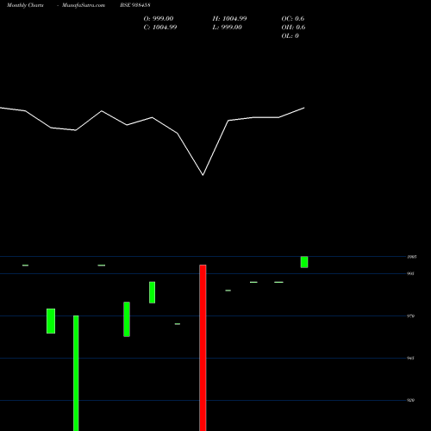The width and height of the screenshot is (431, 431).
Task: Click the latest green candle touching the 1005 line
Action: 304,262
